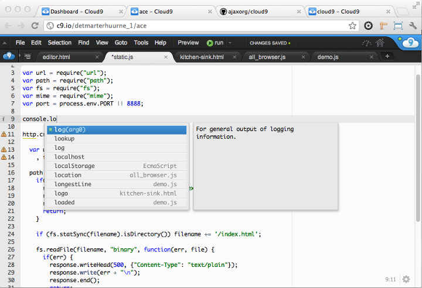Select location from all_browser.js suggestion
The width and height of the screenshot is (422, 288).
117,175
